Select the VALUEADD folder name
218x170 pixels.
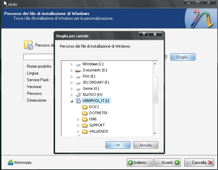click(x=98, y=131)
